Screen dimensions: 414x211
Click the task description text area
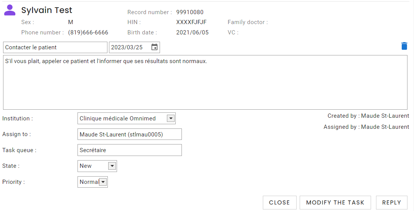[205, 82]
